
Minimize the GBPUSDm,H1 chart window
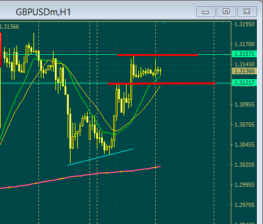tap(206, 12)
